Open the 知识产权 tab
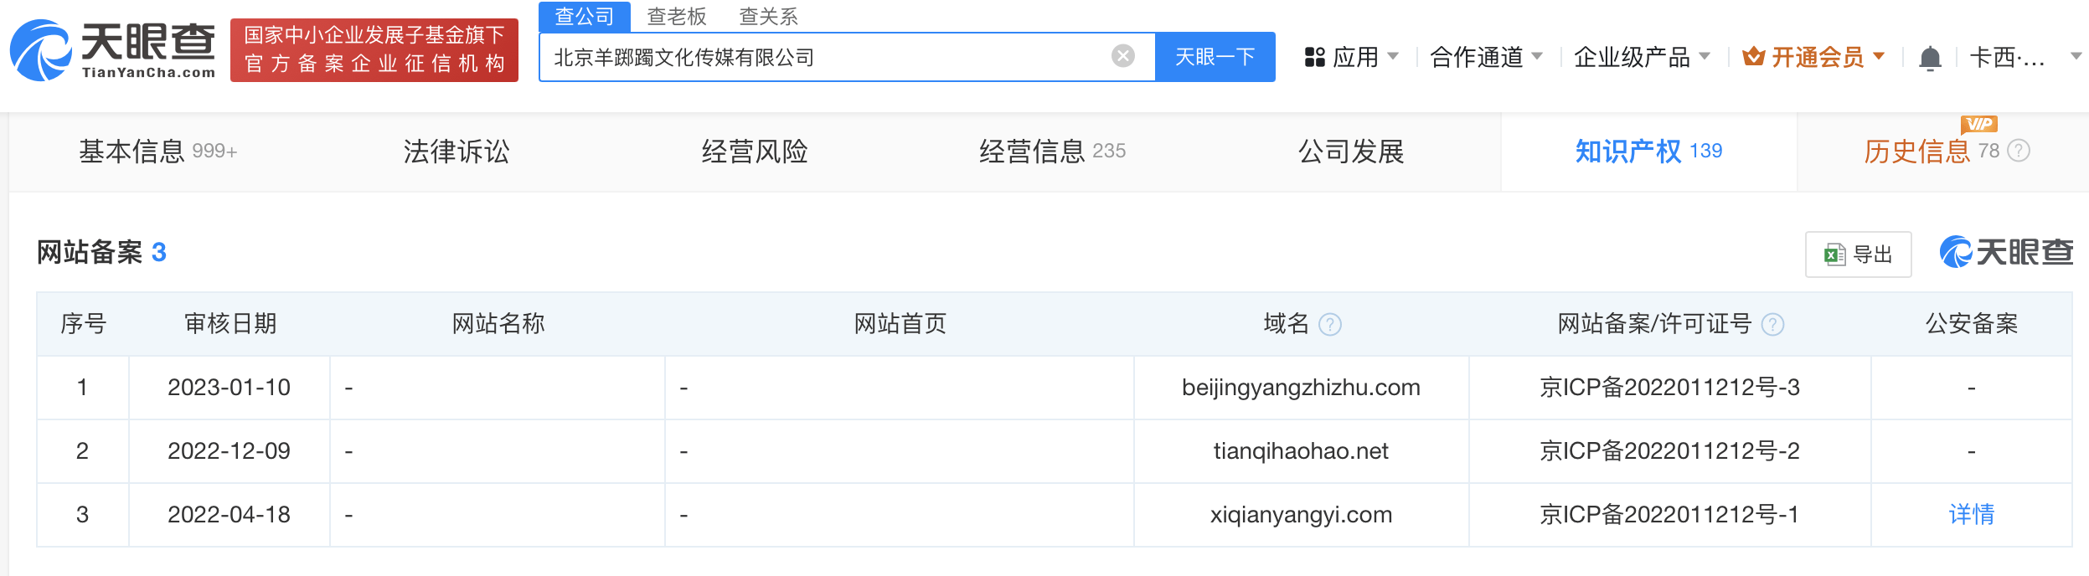Screen dimensions: 2089x576 coord(1648,152)
